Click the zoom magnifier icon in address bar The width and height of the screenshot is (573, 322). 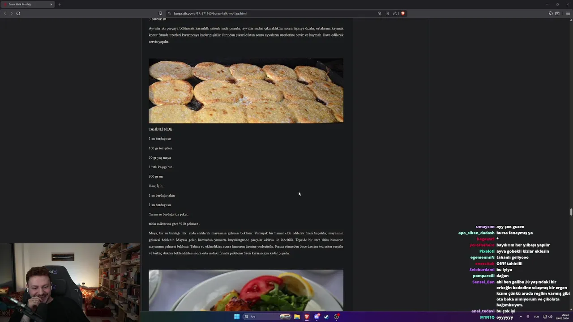point(380,13)
